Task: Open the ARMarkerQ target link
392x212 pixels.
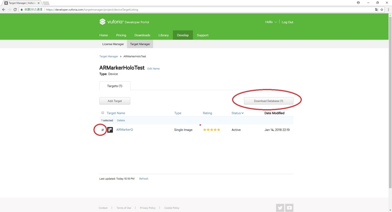Action: pyautogui.click(x=124, y=129)
